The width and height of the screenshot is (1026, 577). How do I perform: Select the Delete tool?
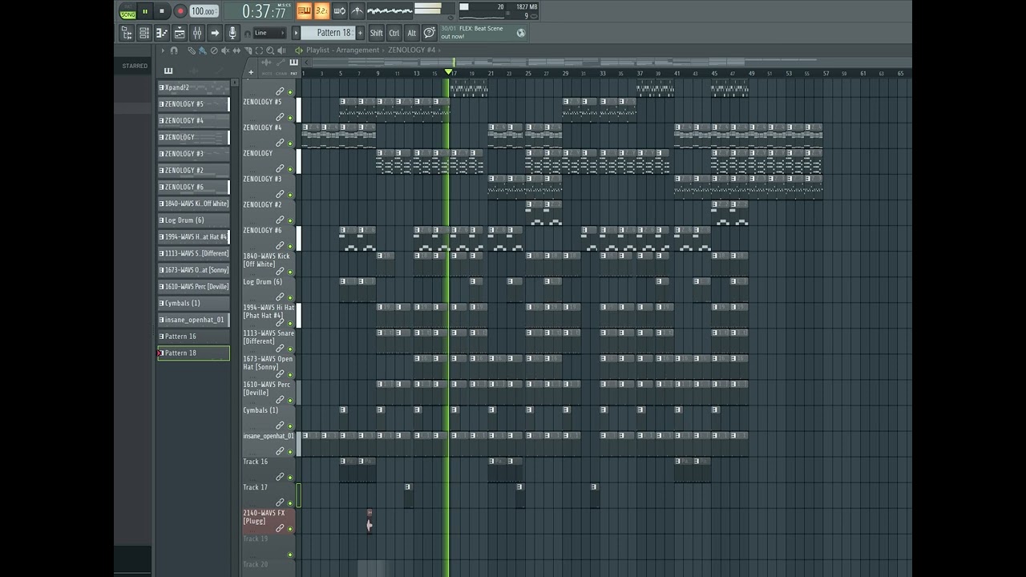(214, 50)
